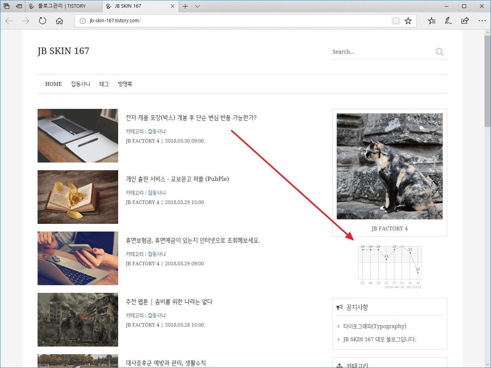Click the browser forward arrow

(26, 21)
